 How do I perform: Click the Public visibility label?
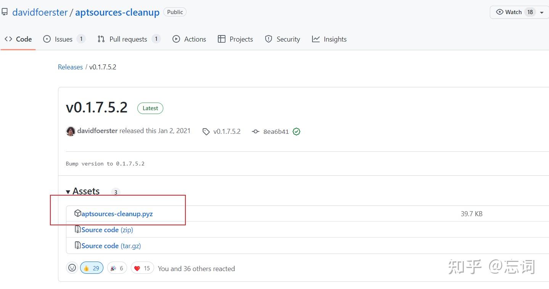click(x=175, y=12)
